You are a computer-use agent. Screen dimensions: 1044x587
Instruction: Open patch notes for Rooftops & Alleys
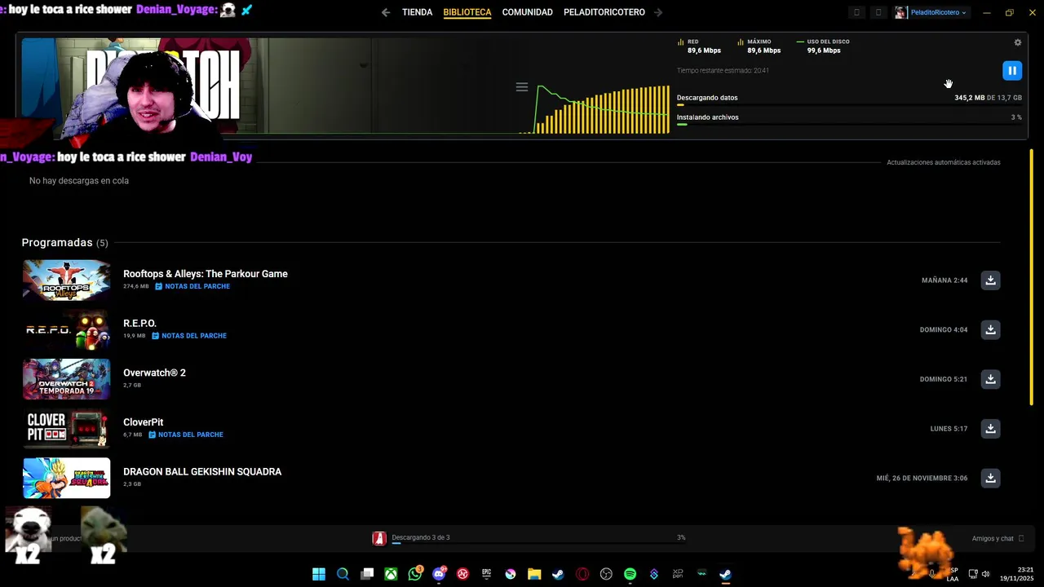tap(192, 287)
